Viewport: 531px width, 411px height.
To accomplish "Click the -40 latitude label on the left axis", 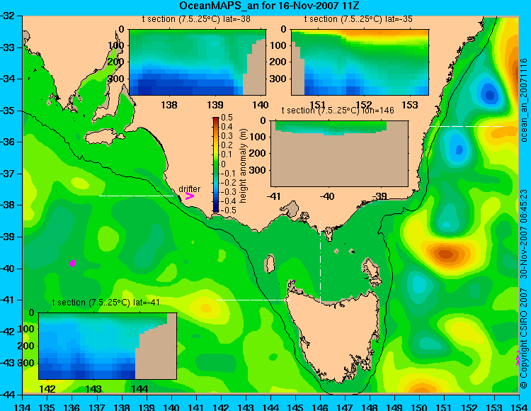I will [8, 269].
